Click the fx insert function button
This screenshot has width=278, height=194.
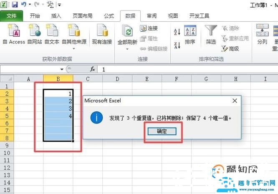[92, 69]
